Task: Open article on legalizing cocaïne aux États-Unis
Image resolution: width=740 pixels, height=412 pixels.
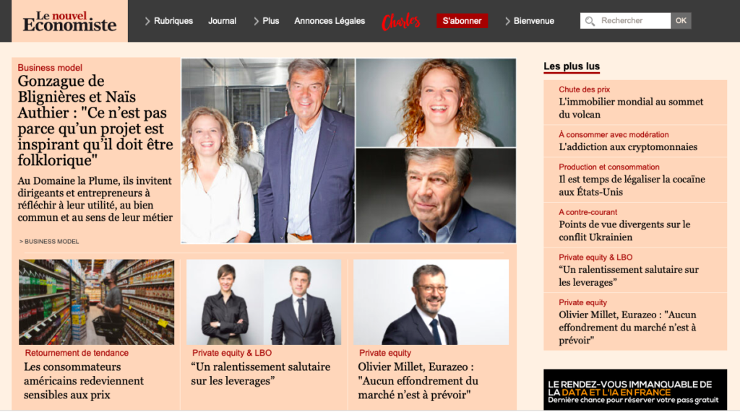Action: 632,185
